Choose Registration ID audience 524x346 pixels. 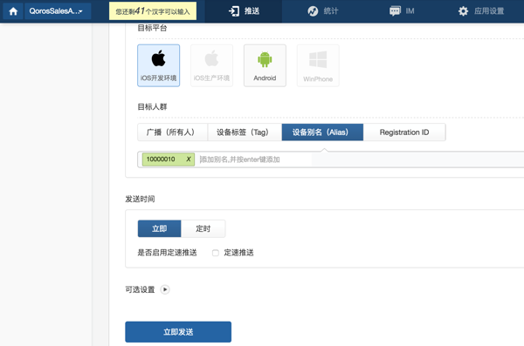click(x=404, y=132)
